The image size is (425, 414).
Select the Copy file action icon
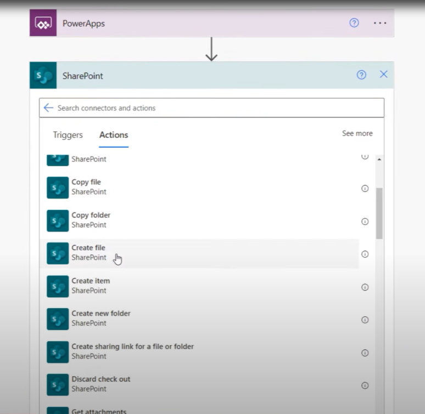pos(58,188)
